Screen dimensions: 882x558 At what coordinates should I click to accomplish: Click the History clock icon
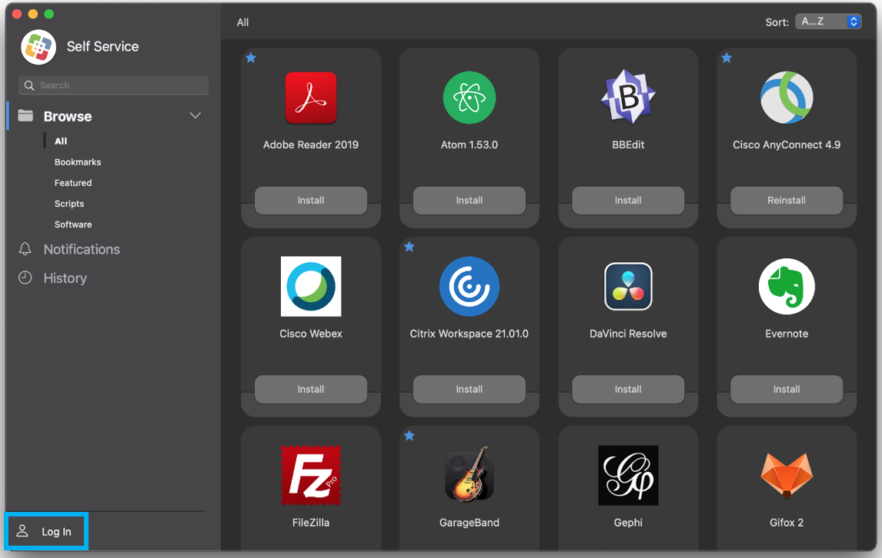pyautogui.click(x=25, y=277)
